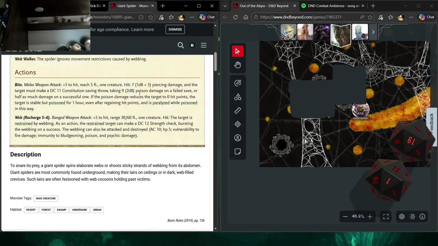Click the dndbeyond.com/games address bar
This screenshot has height=246, width=438.
point(301,17)
